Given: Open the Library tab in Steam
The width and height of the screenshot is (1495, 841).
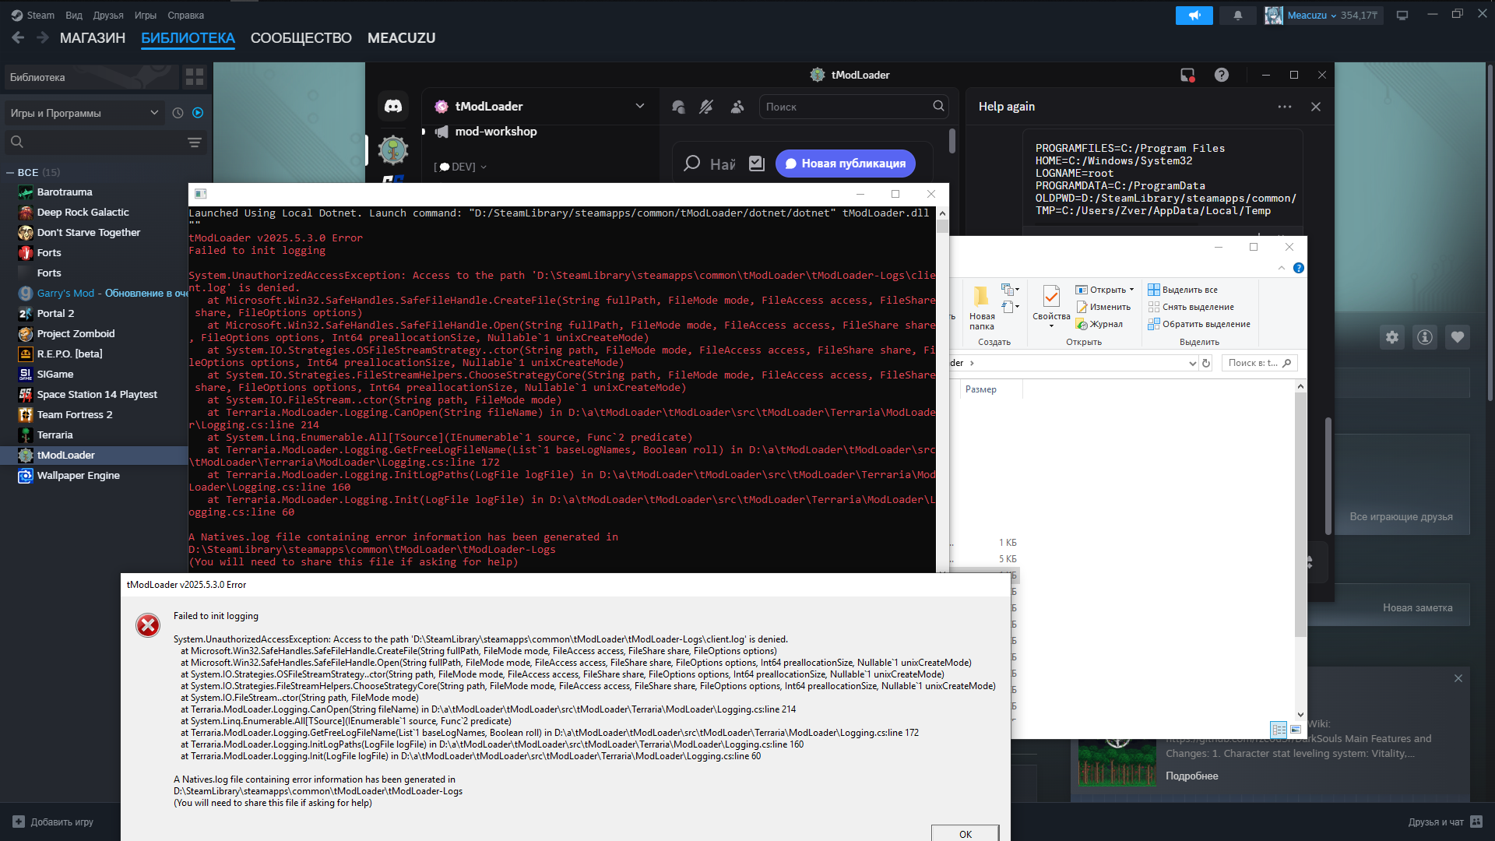Looking at the screenshot, I should (188, 37).
